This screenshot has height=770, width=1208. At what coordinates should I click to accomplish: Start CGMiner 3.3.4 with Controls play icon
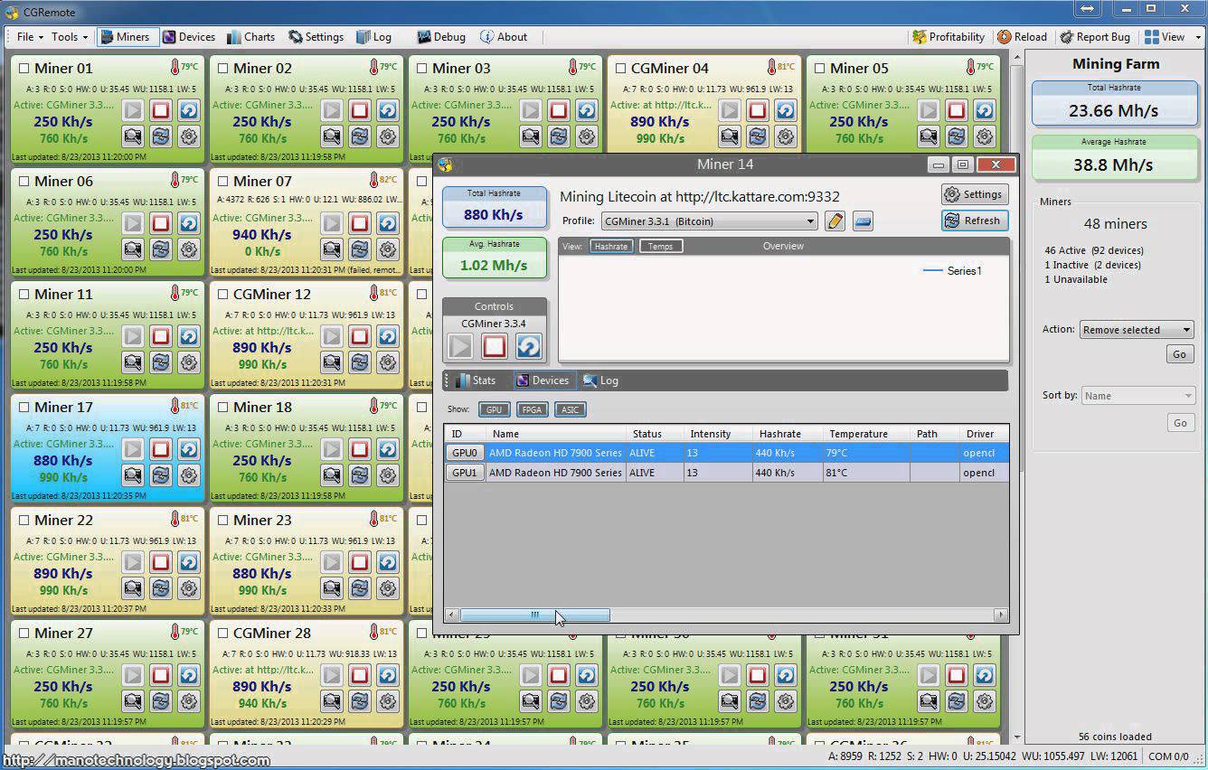(460, 346)
